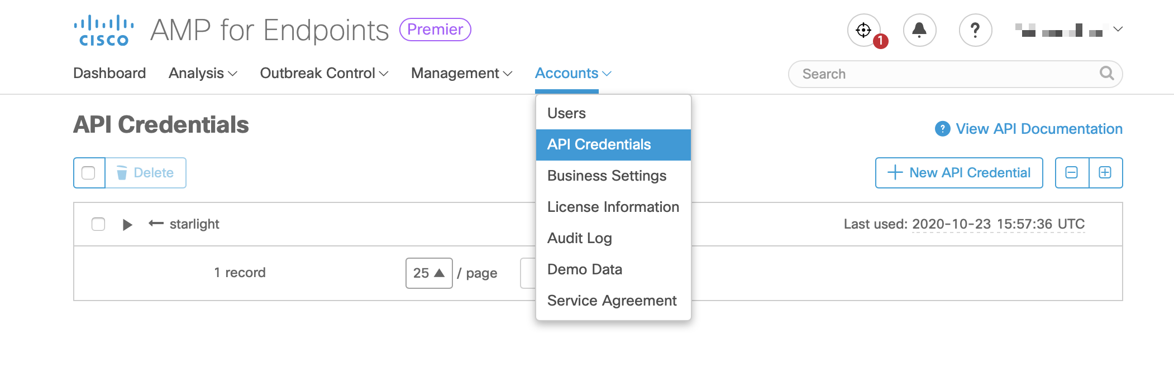This screenshot has height=368, width=1174.
Task: Click the question icon beside View API Documentation
Action: point(943,129)
